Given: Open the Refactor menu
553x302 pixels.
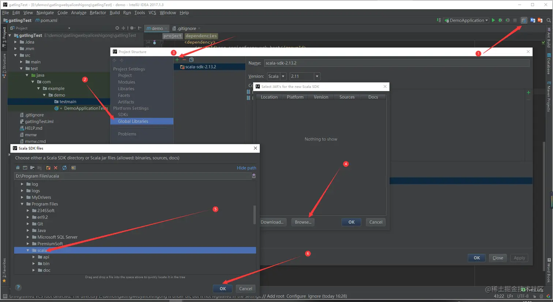Looking at the screenshot, I should tap(98, 12).
